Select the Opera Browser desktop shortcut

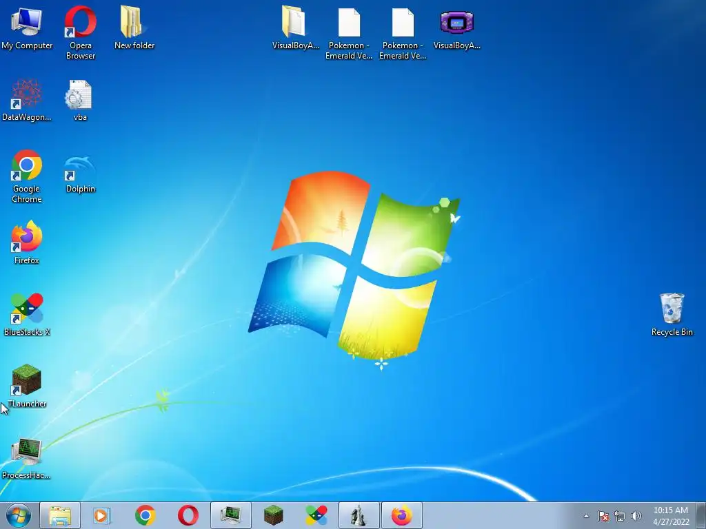pos(80,32)
